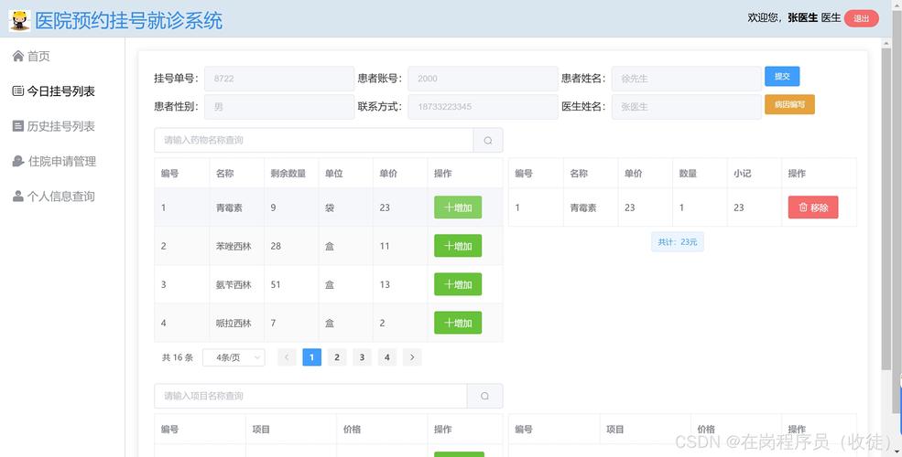902x457 pixels.
Task: Open 今日挂号列表 menu item
Action: coord(62,90)
